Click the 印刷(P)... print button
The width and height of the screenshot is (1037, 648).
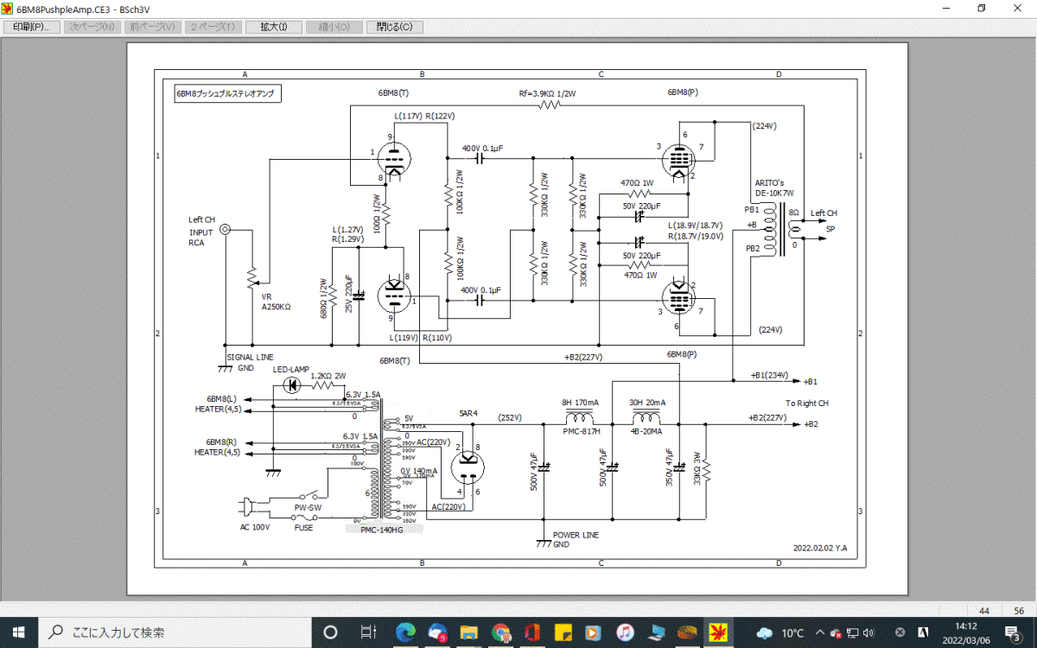pos(31,27)
